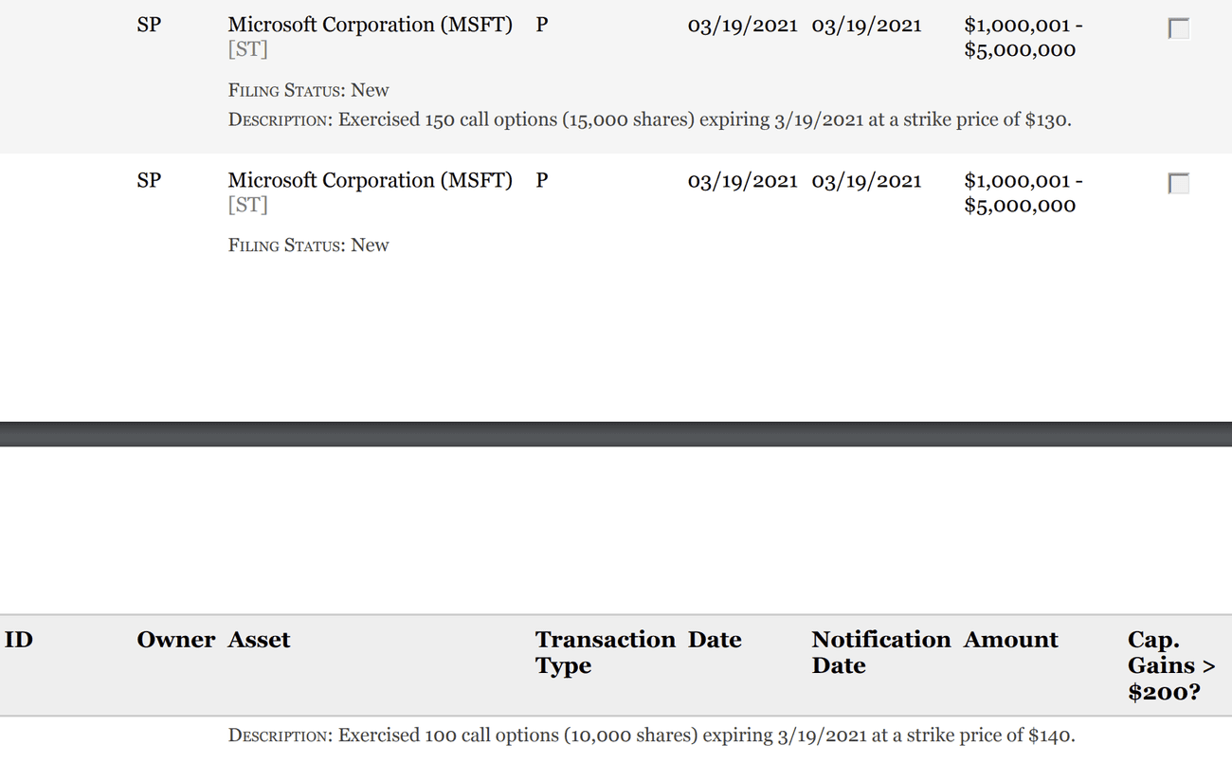1232x763 pixels.
Task: Click the ID column header
Action: [19, 640]
